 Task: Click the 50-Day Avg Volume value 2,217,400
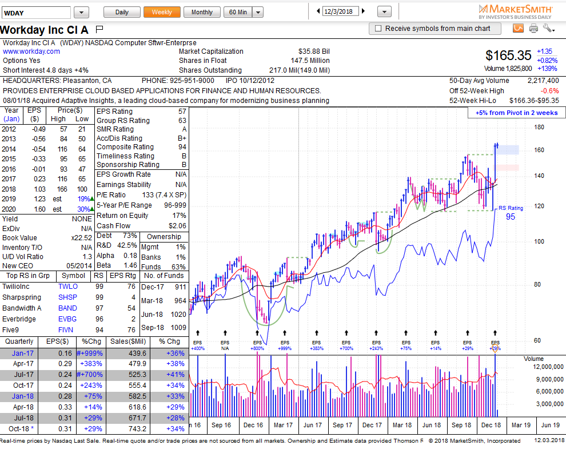(543, 81)
